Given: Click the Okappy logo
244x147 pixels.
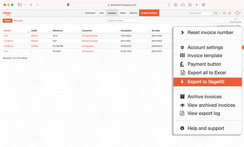Looking at the screenshot, I should coord(7,13).
